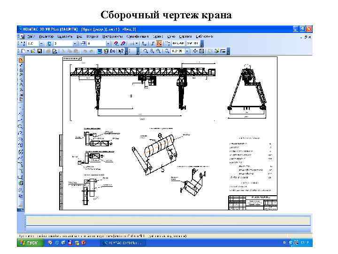The image size is (338, 254).
Task: Expand the View toolbar options arrow
Action: coord(228,51)
